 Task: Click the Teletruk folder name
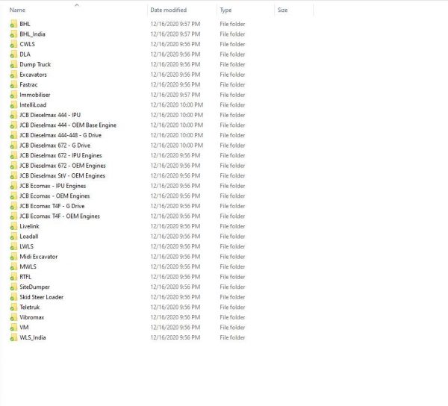coord(30,307)
